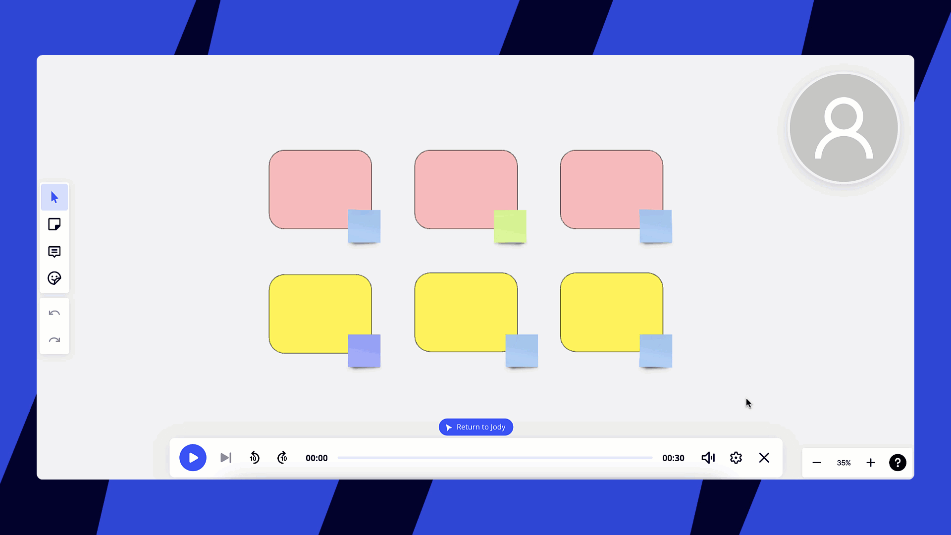Open the 35% zoom level menu
Image resolution: width=951 pixels, height=535 pixels.
(x=844, y=463)
